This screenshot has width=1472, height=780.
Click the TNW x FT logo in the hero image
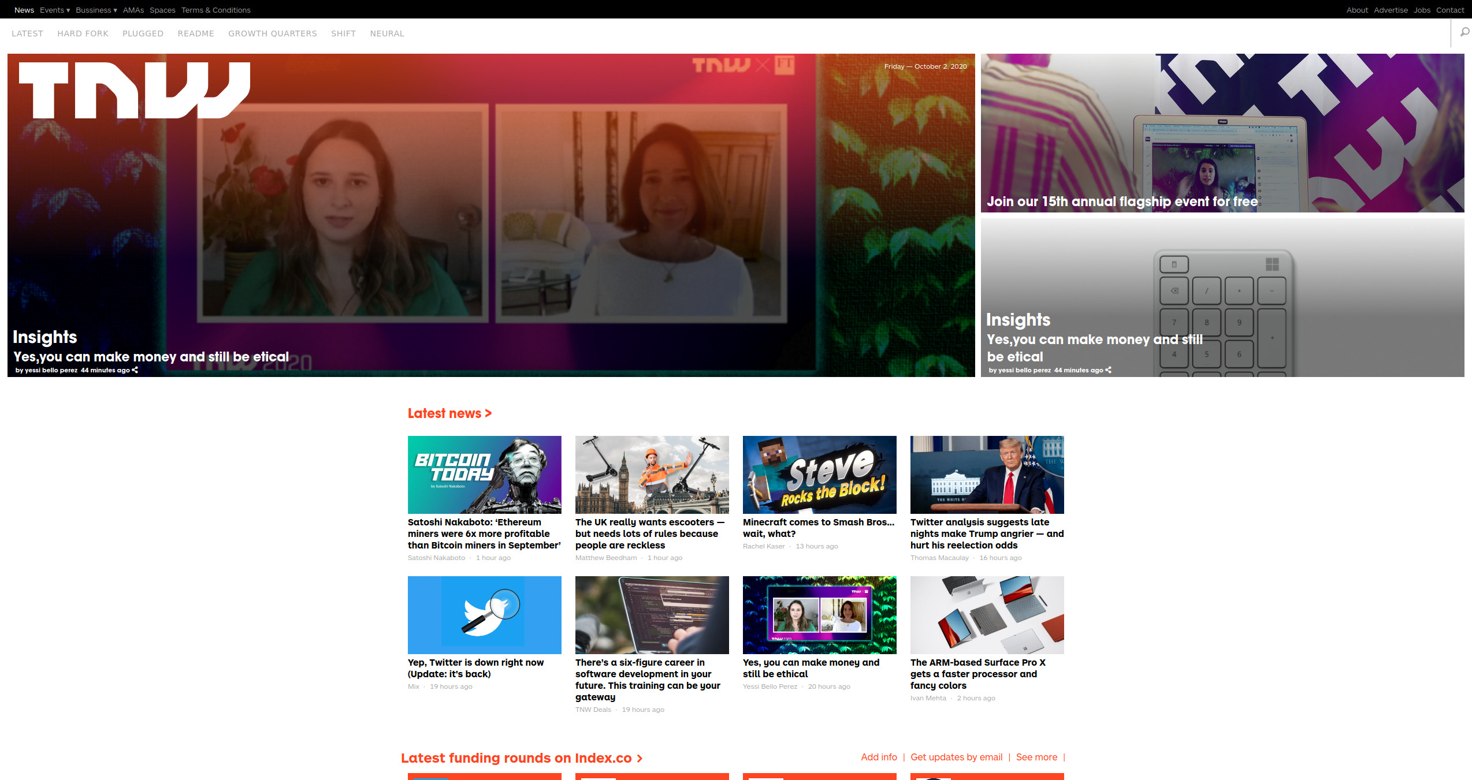tap(744, 65)
